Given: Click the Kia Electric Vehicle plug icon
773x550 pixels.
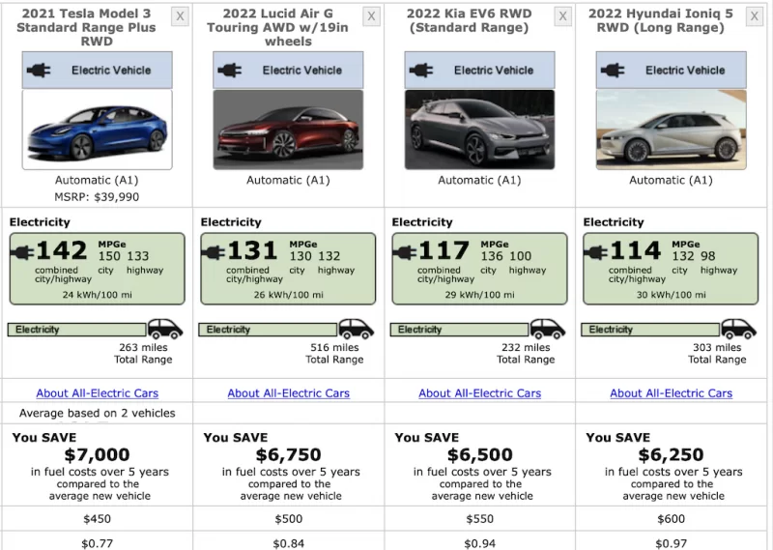Looking at the screenshot, I should pos(422,71).
